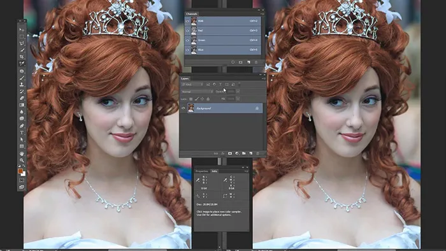Select the Clone Stamp tool

(22, 85)
